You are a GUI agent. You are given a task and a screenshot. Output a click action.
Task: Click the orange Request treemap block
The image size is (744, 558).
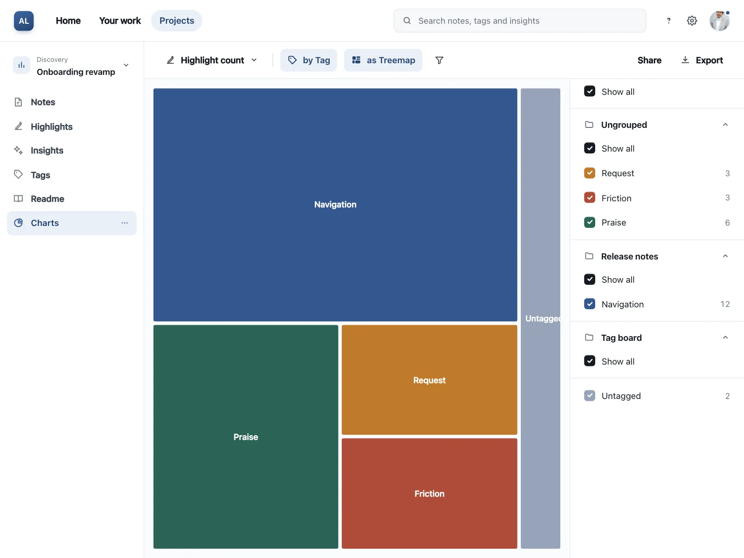[x=430, y=380]
